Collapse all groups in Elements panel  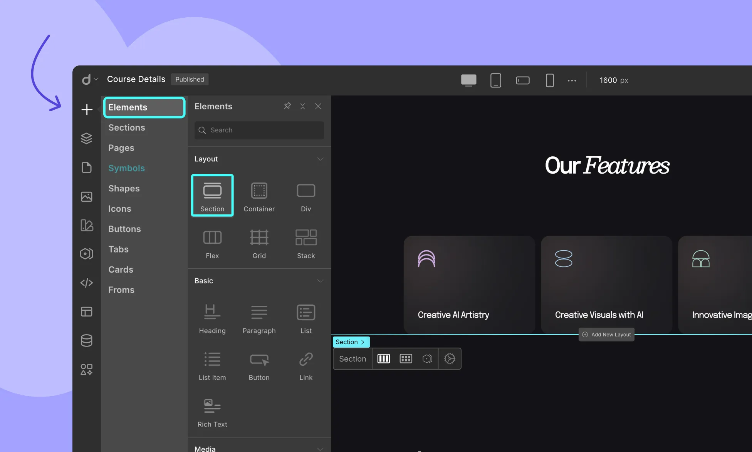[x=302, y=106]
